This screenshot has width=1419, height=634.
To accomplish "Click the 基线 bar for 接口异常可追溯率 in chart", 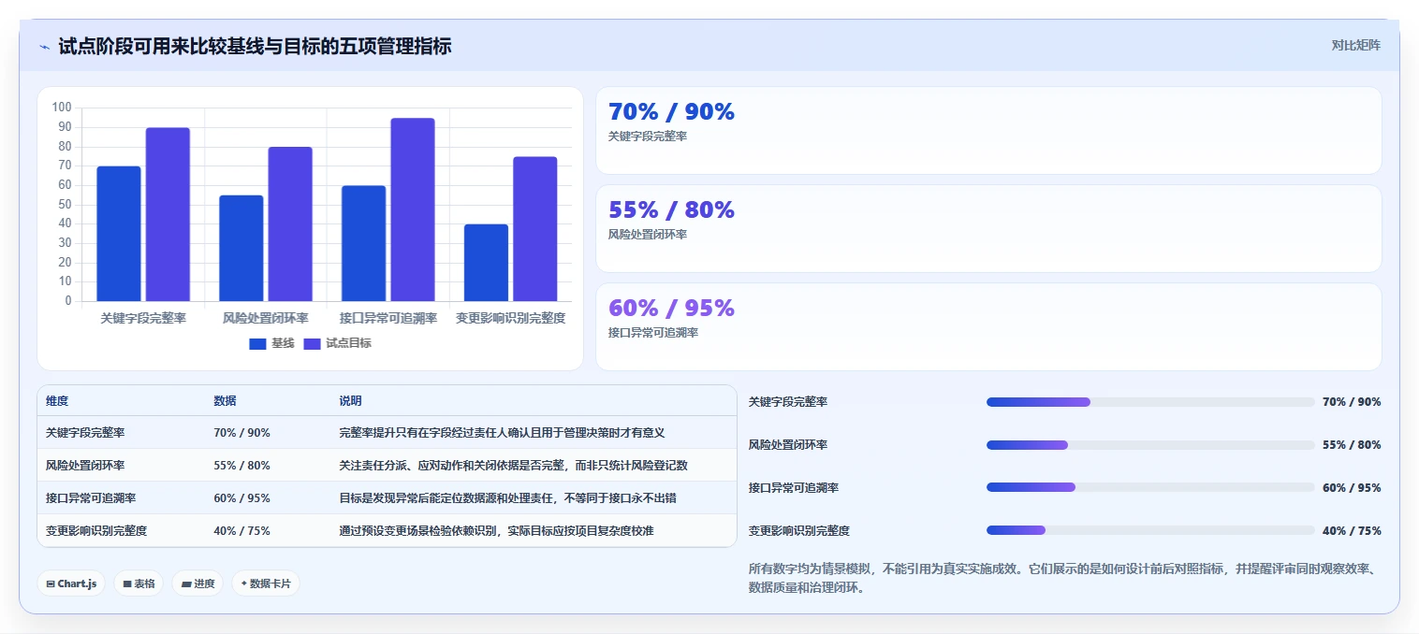I will tap(363, 243).
